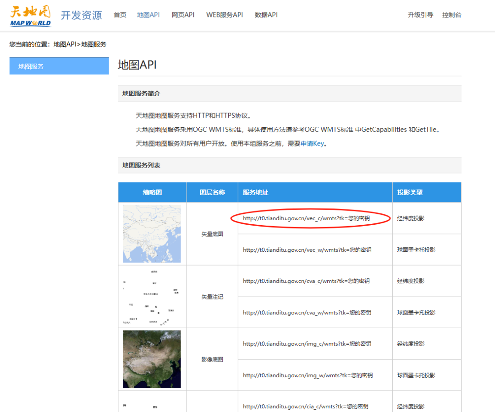Select the vec_c wmts service URL
This screenshot has height=412, width=495.
pyautogui.click(x=306, y=218)
